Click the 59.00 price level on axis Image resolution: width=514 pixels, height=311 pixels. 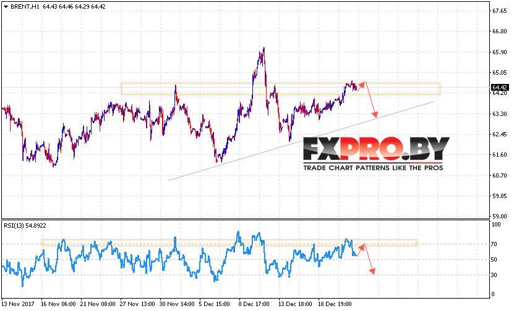pos(499,216)
